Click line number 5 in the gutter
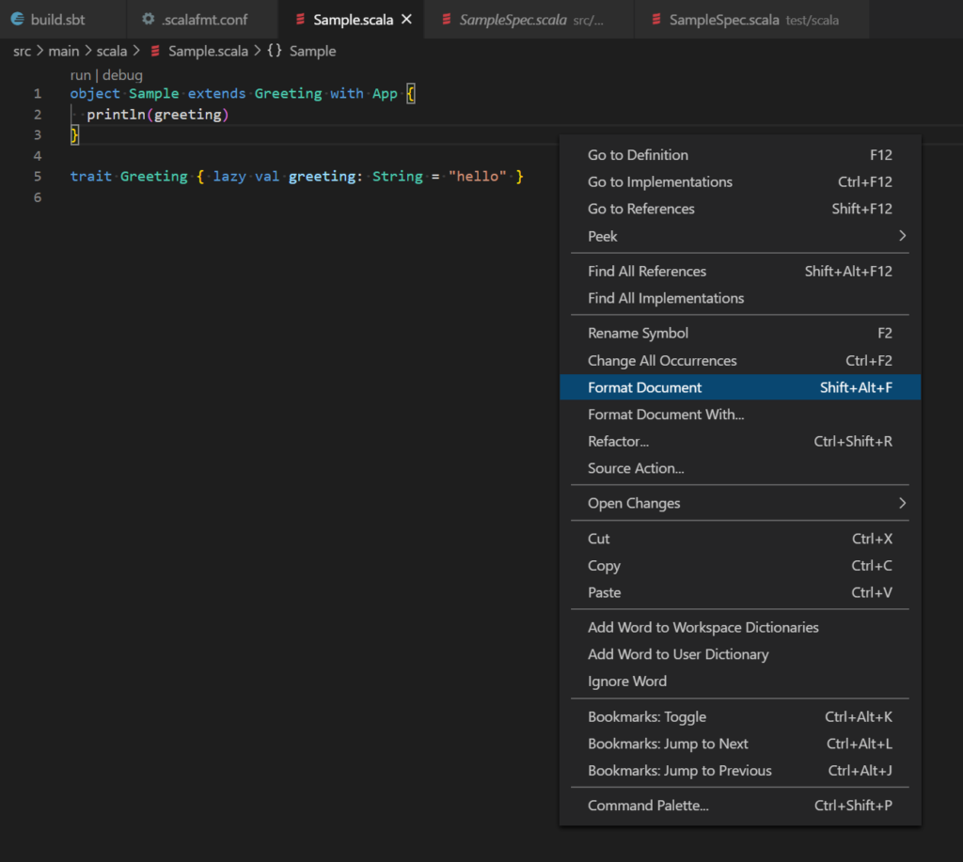963x862 pixels. 37,177
